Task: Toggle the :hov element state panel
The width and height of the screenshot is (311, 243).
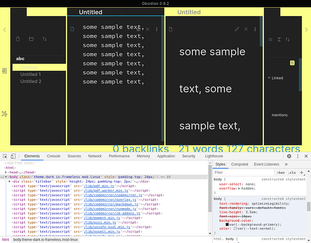Action: 281,173
